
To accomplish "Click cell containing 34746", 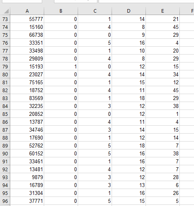I will tap(27, 130).
